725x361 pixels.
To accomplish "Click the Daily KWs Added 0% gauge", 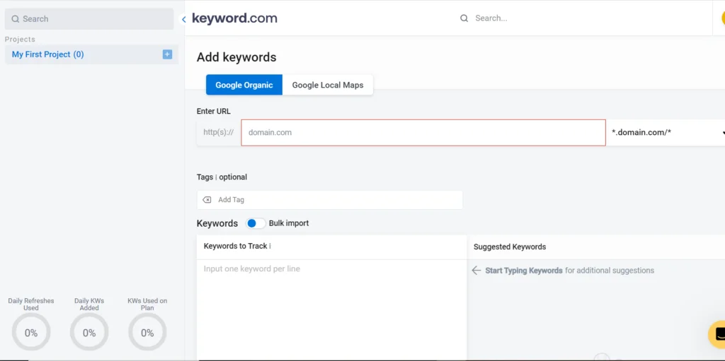I will coord(89,332).
